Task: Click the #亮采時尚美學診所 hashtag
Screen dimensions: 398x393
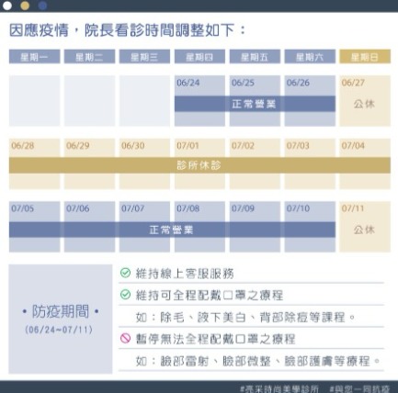Action: click(x=279, y=388)
